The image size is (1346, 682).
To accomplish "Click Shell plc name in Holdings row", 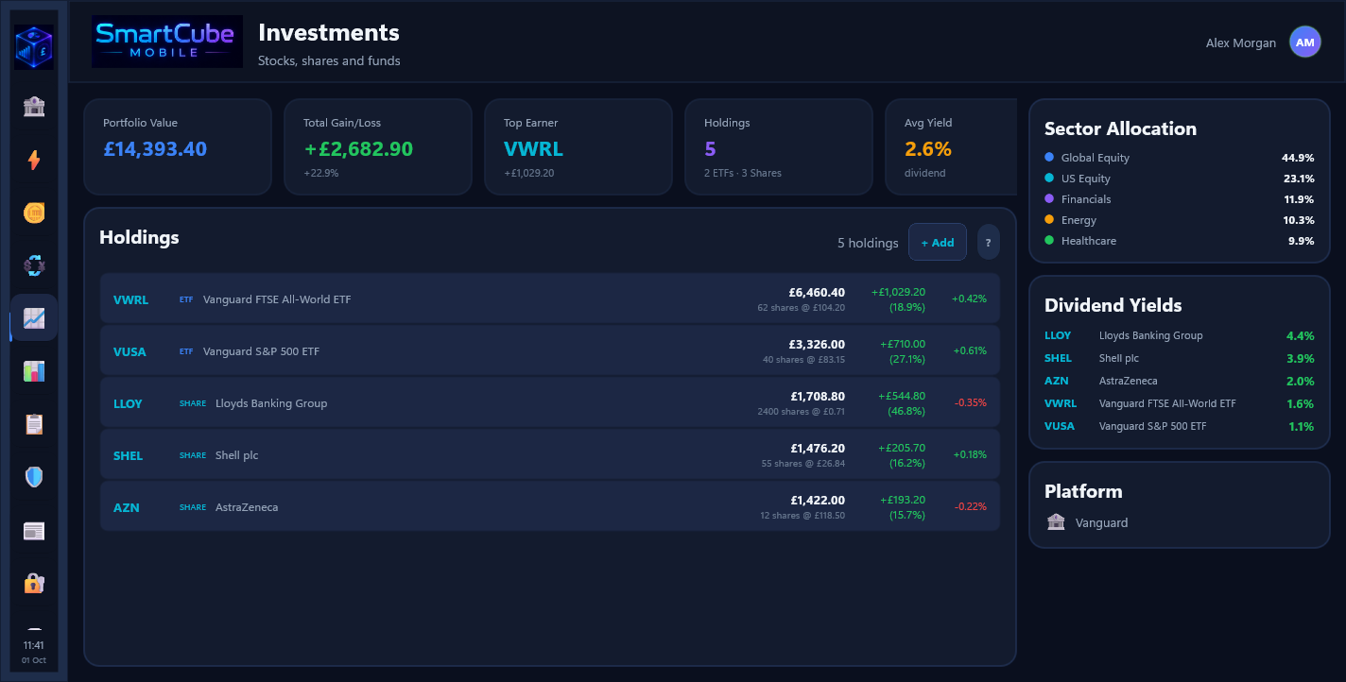I will pos(236,455).
